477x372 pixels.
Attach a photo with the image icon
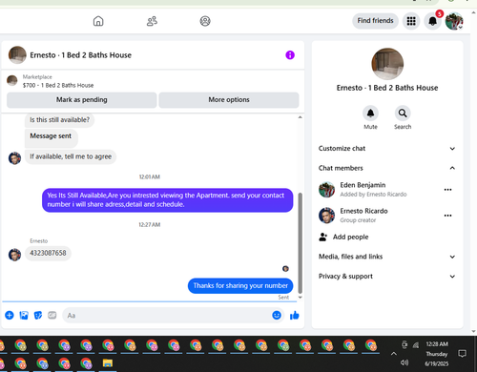click(24, 315)
